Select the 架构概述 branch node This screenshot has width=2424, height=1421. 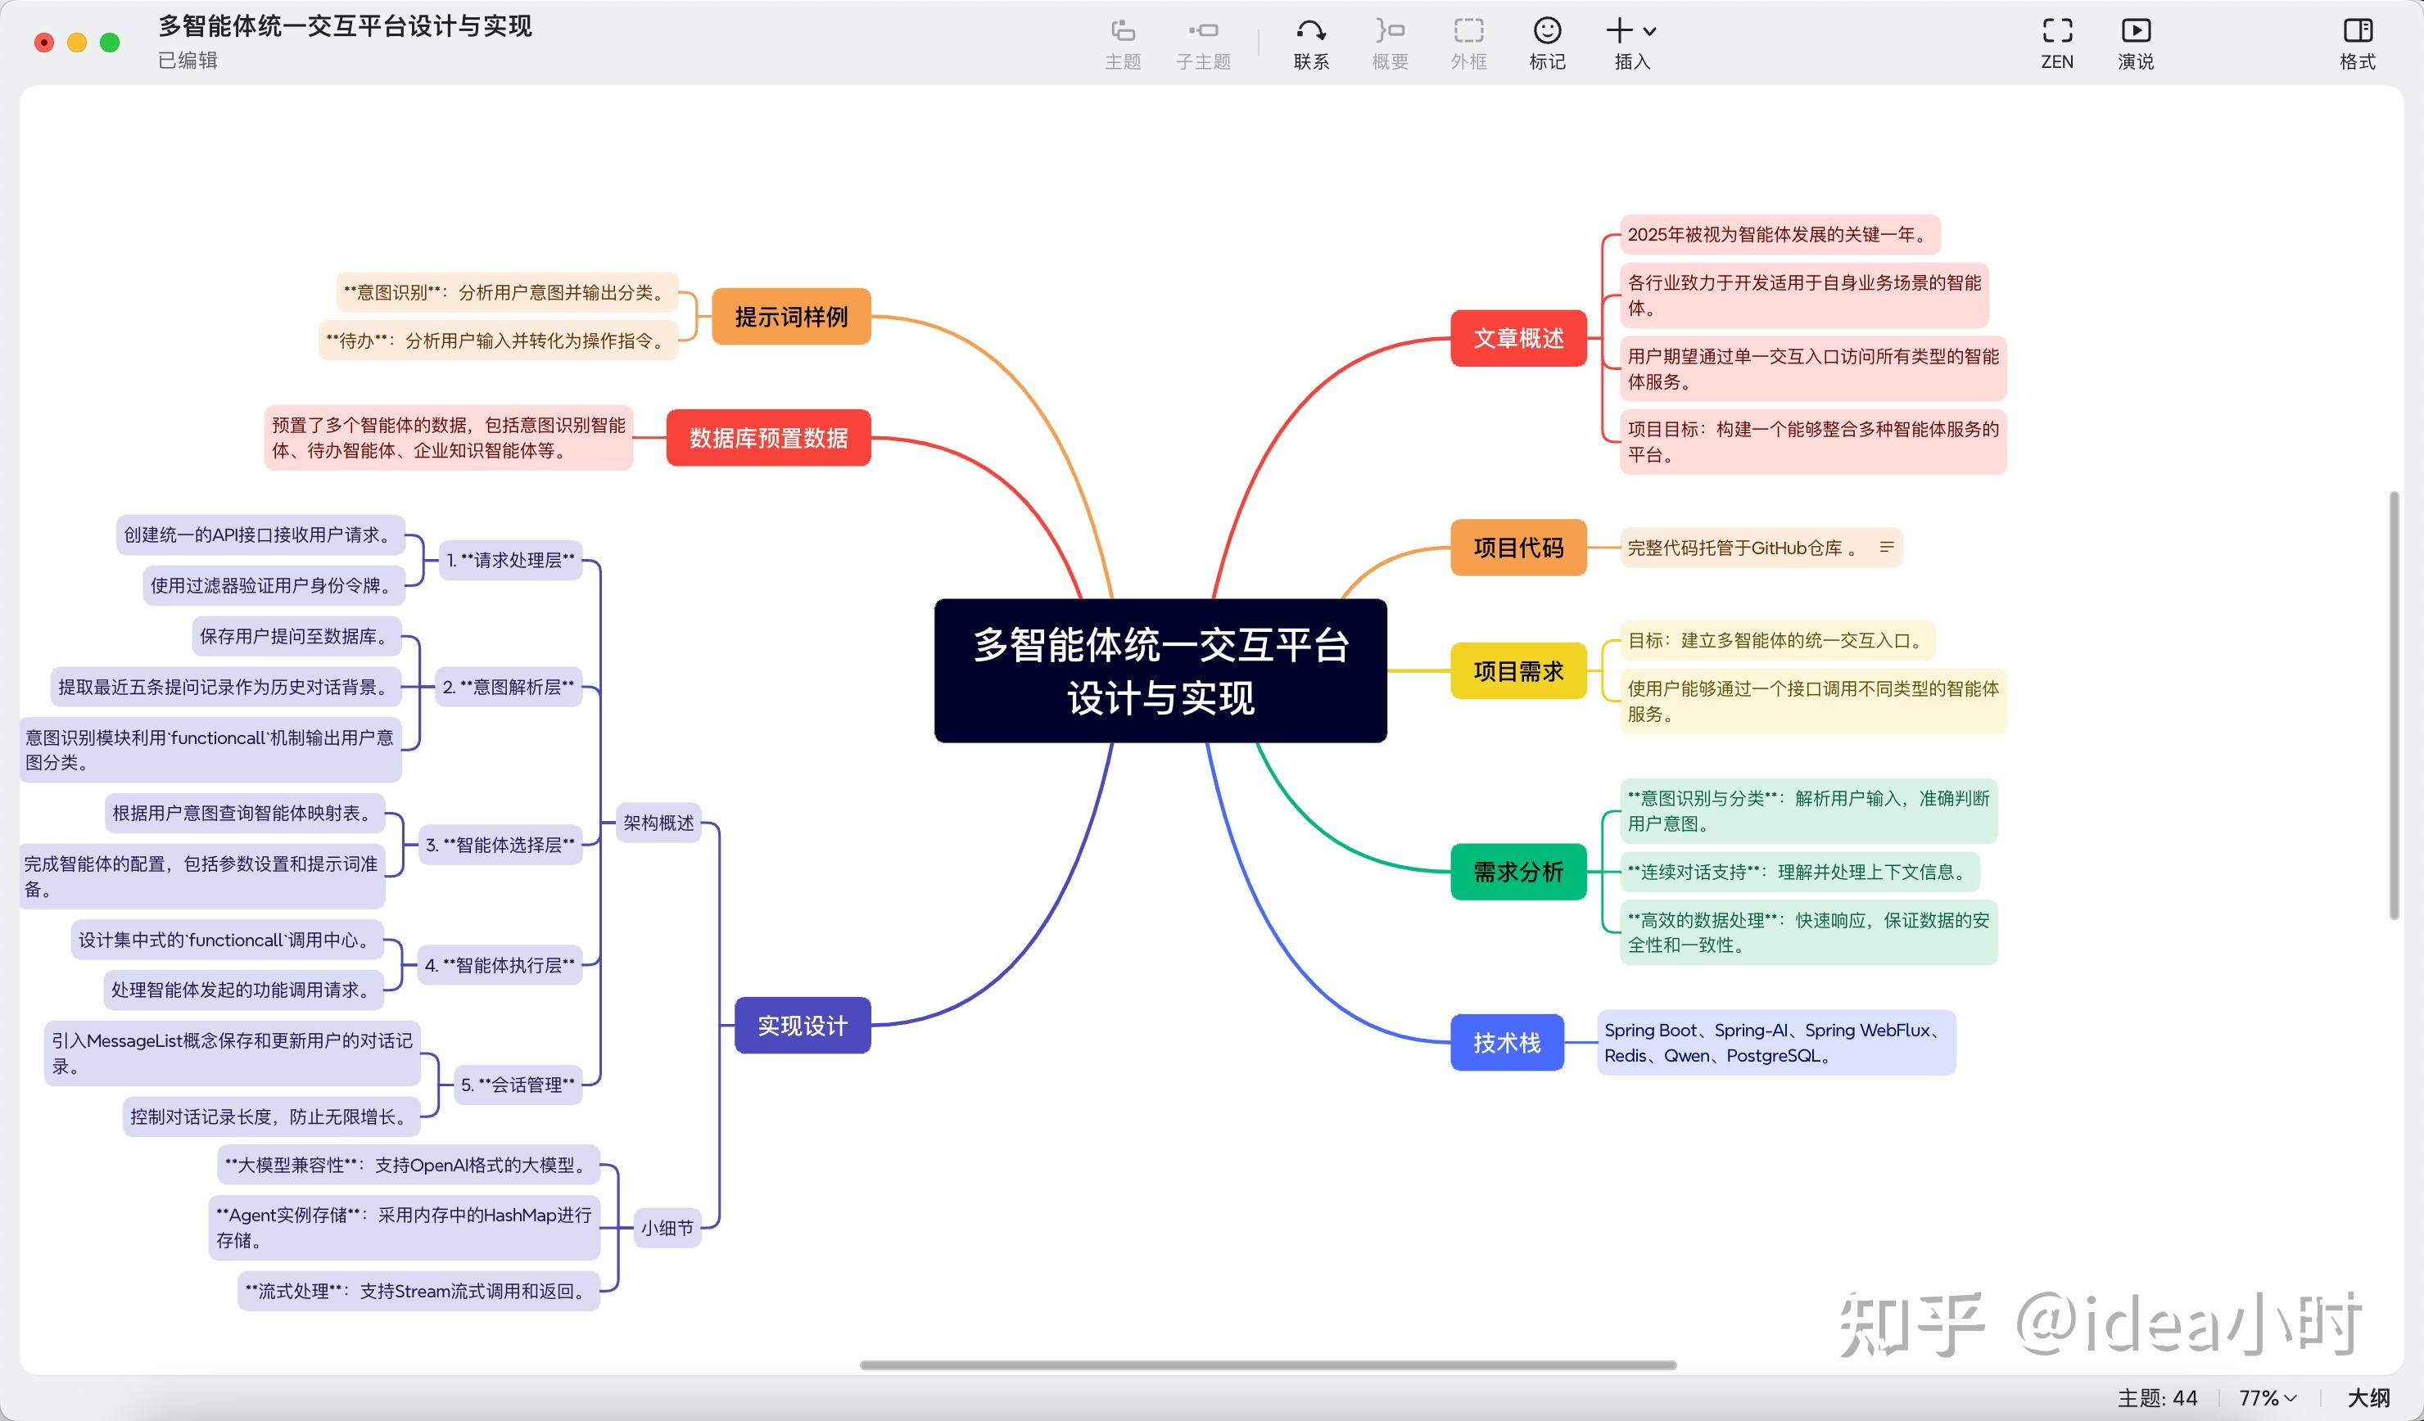[x=658, y=823]
